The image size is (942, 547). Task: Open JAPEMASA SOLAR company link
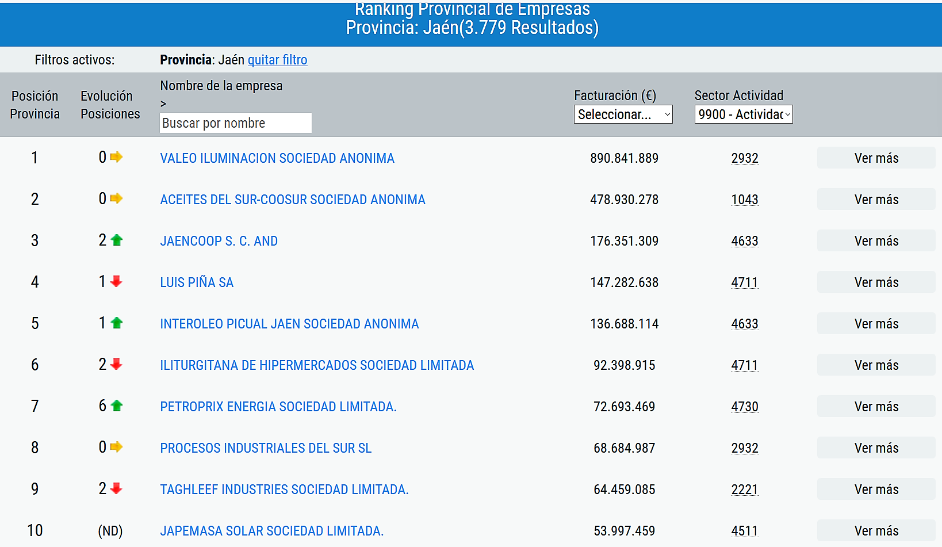click(271, 531)
